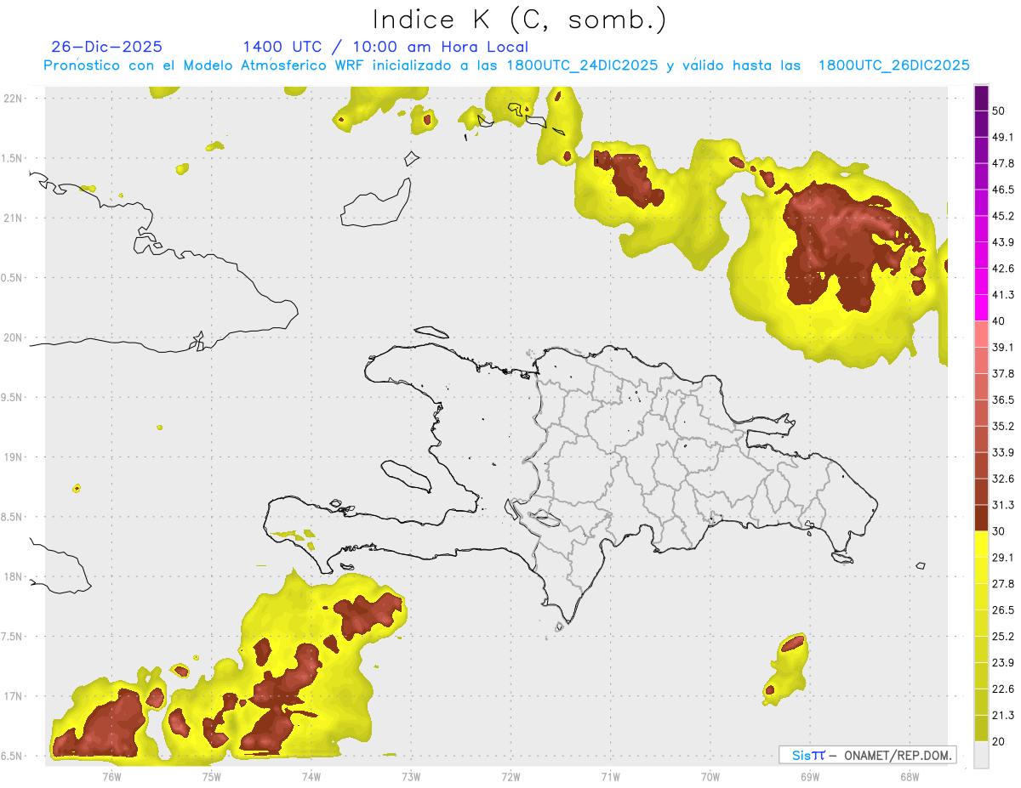Pick the salmon pink segment between 39.1 and 40
1021x788 pixels.
[x=981, y=335]
